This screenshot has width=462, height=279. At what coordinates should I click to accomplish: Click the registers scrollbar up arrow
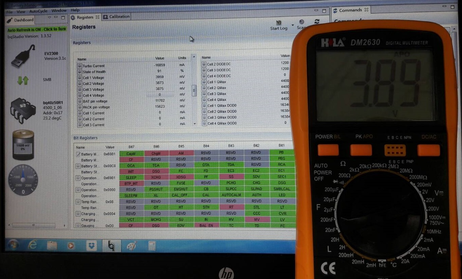point(194,57)
